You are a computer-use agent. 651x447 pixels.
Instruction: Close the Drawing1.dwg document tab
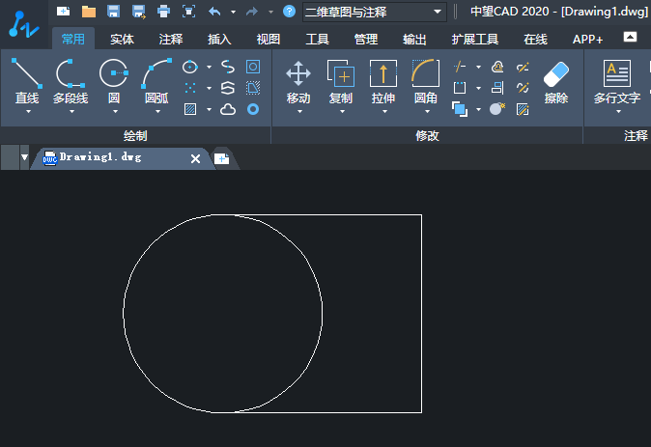pos(195,158)
